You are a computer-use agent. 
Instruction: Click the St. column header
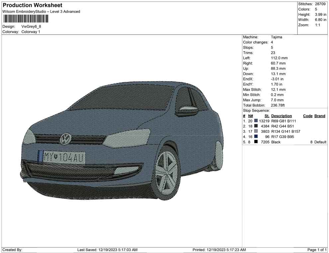pyautogui.click(x=267, y=116)
